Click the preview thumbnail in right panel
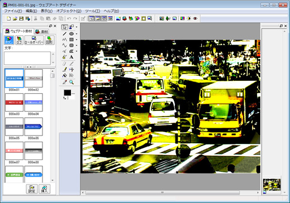 pos(272,185)
